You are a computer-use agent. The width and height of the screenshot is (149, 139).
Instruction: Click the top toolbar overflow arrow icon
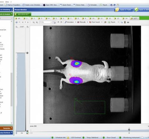point(118,5)
